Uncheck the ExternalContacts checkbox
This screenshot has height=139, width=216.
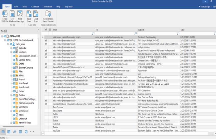point(14,68)
